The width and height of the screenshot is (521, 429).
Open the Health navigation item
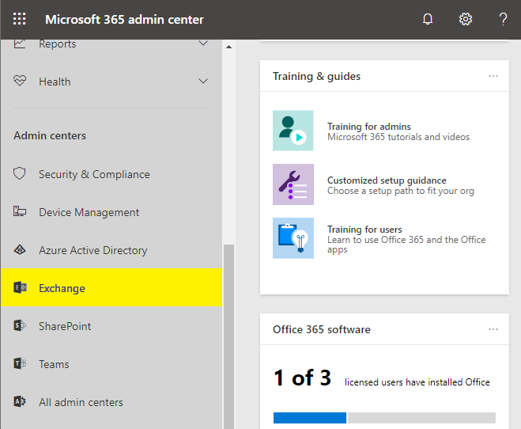click(111, 82)
